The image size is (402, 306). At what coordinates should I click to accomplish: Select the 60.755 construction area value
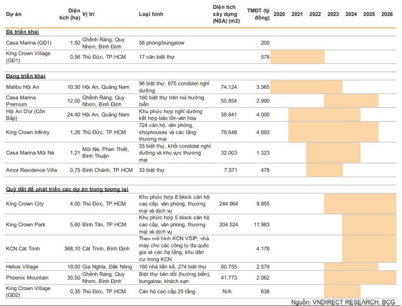(x=229, y=267)
